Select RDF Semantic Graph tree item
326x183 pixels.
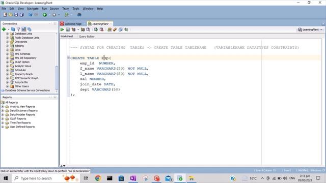[26, 78]
